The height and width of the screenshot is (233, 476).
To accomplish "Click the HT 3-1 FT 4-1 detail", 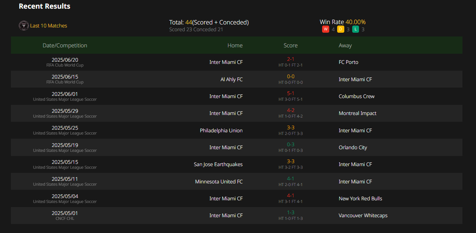I will tap(290, 201).
